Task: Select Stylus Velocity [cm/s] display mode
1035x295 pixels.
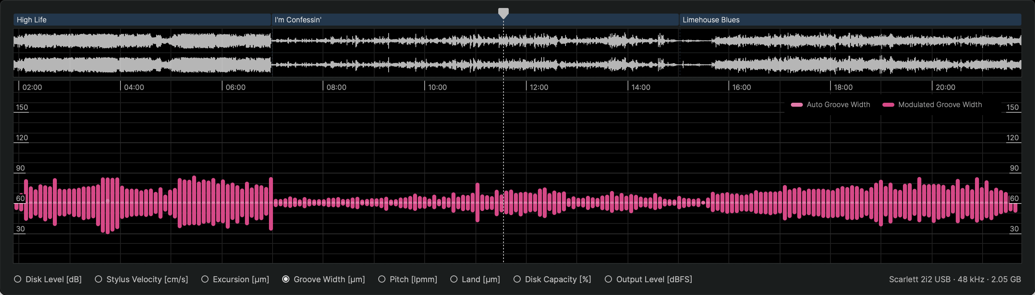Action: 98,279
